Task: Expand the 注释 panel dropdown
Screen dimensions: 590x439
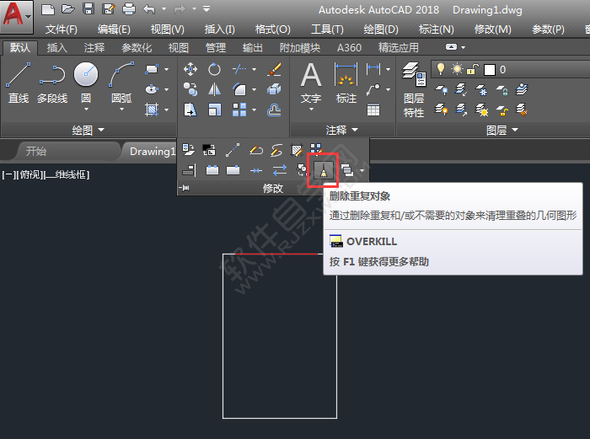Action: click(x=341, y=130)
